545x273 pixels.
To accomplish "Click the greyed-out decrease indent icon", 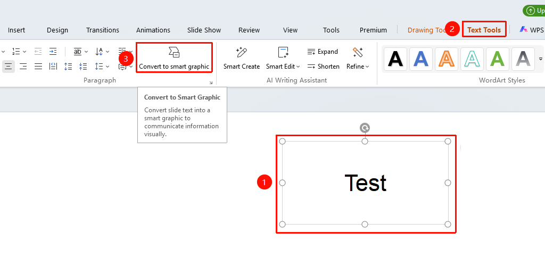I will (38, 52).
